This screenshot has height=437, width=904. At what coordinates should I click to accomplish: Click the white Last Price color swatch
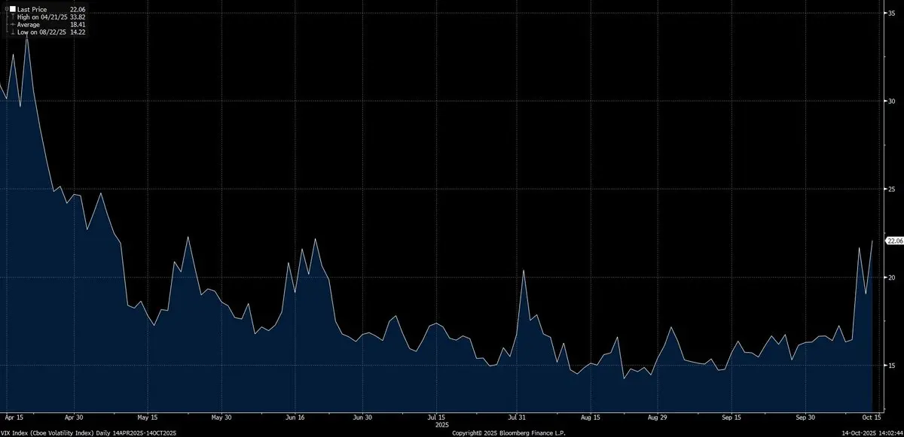(x=12, y=10)
